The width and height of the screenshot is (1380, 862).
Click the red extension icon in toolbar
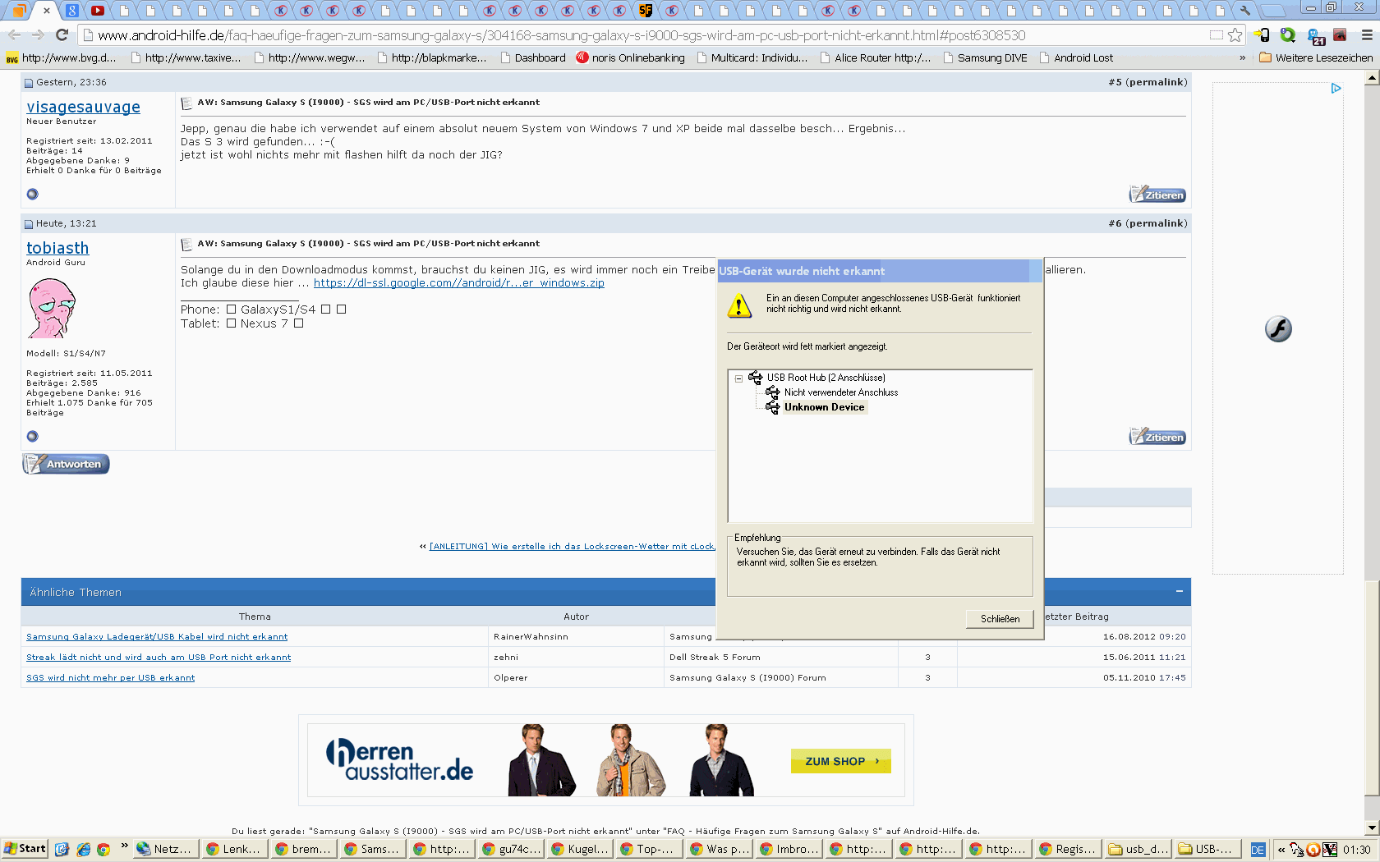1341,35
